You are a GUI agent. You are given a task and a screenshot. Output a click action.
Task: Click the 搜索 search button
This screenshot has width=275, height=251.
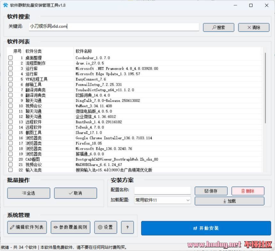(218, 27)
